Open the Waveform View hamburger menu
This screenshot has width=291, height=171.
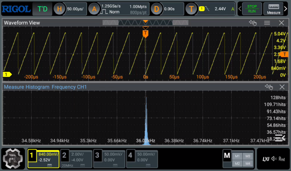(267, 23)
